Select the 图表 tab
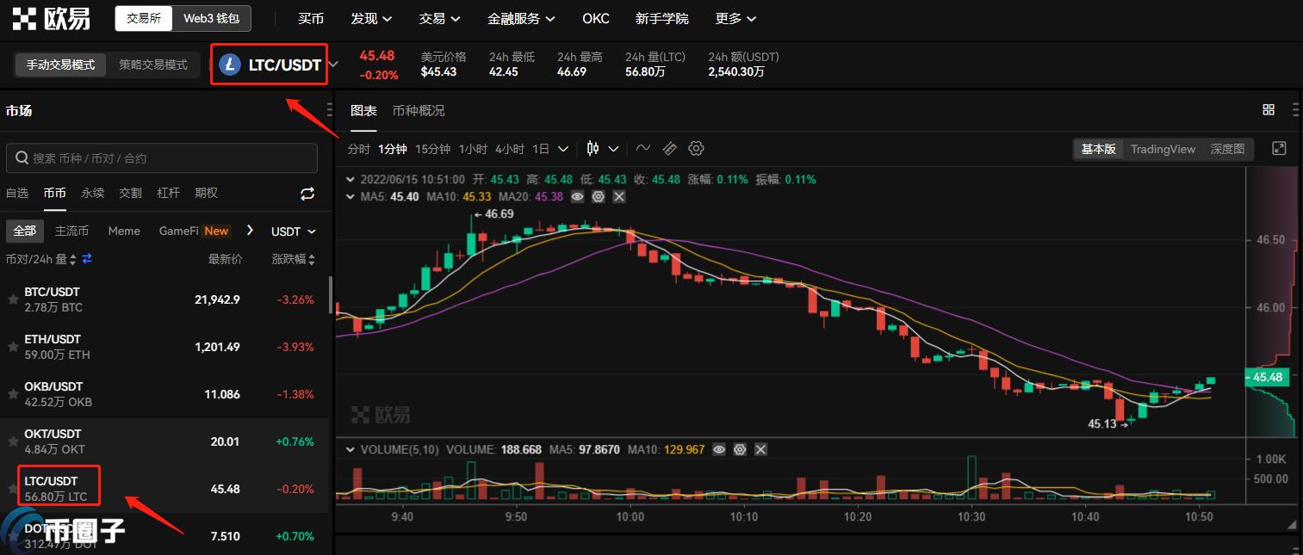1303x555 pixels. pos(363,110)
